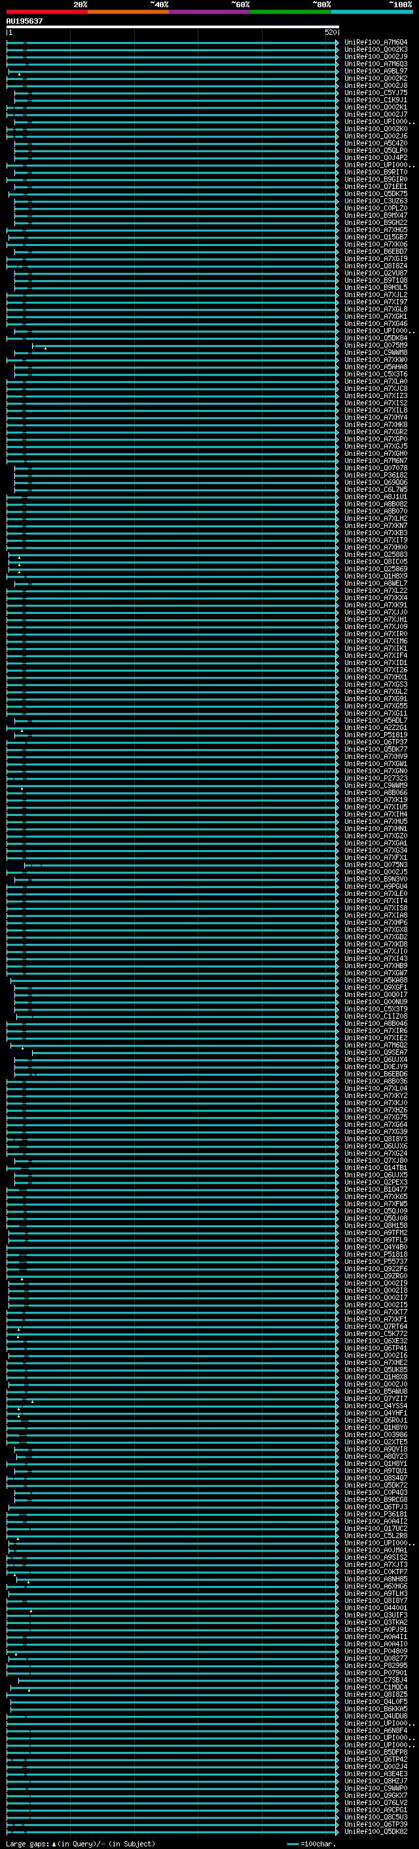Select hit UniRef100_Q9ZRG0
This screenshot has width=419, height=1849.
(x=376, y=1276)
